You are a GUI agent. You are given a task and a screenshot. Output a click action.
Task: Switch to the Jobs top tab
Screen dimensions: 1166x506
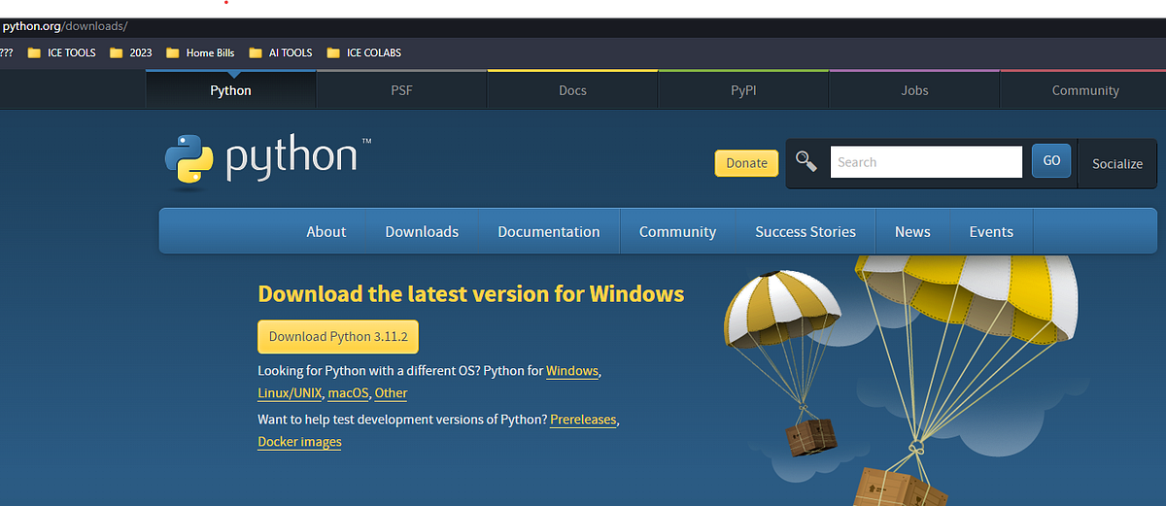[x=914, y=90]
